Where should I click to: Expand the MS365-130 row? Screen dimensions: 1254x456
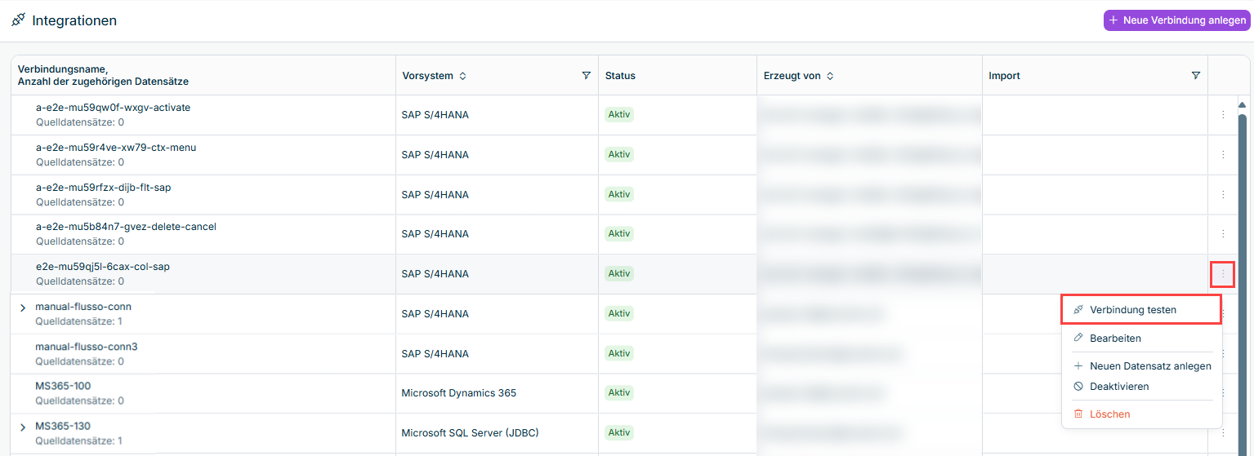point(23,427)
